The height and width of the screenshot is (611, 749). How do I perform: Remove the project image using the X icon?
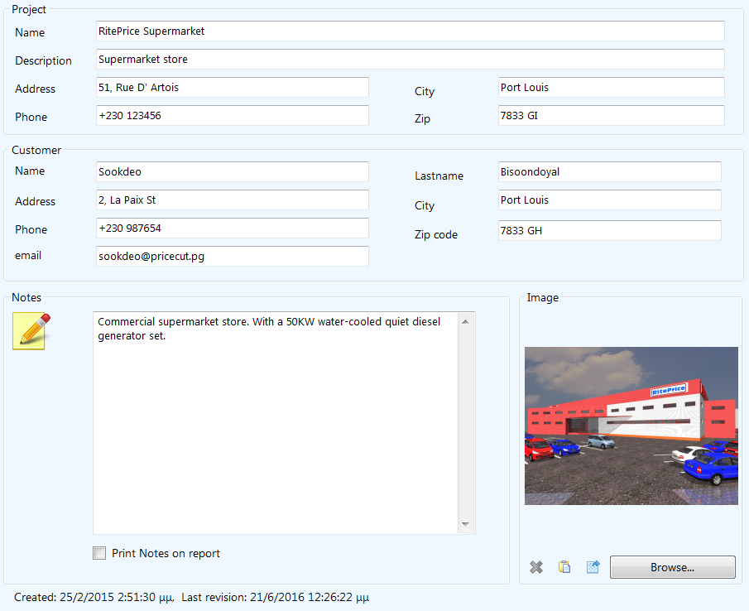point(535,566)
